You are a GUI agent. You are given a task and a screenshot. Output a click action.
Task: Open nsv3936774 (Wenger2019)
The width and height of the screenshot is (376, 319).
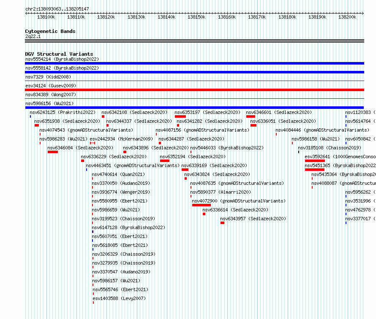[121, 192]
